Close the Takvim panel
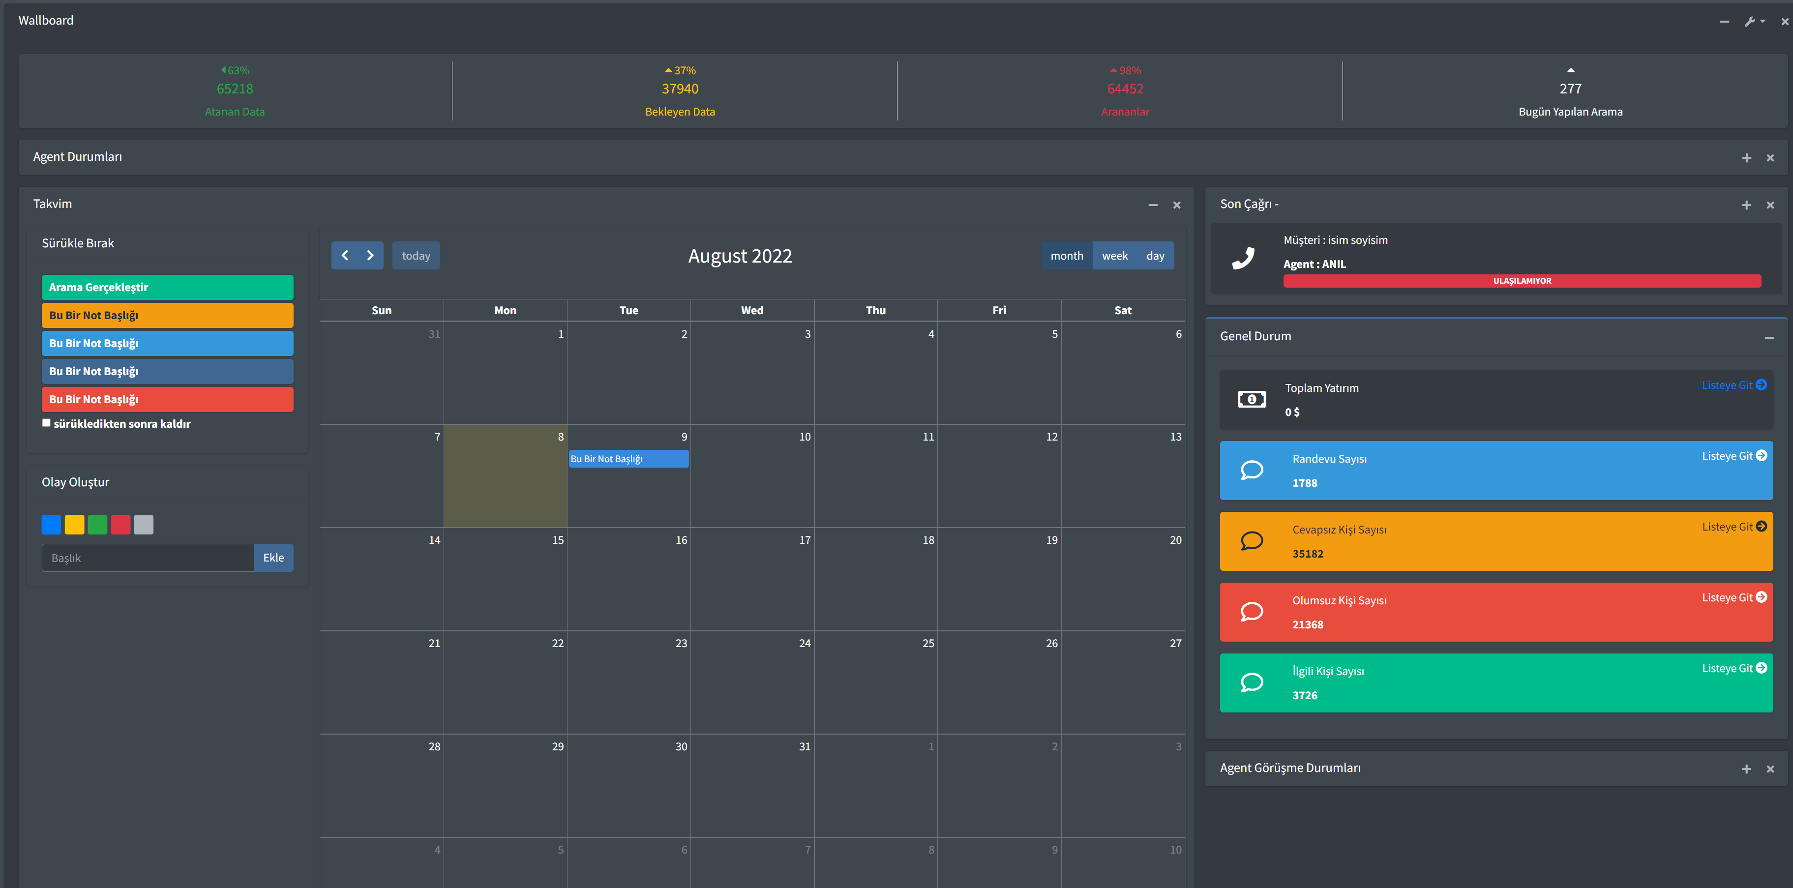 [1176, 206]
